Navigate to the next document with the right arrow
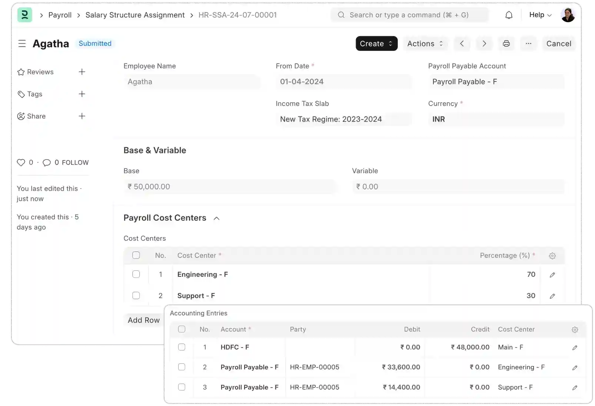 484,43
